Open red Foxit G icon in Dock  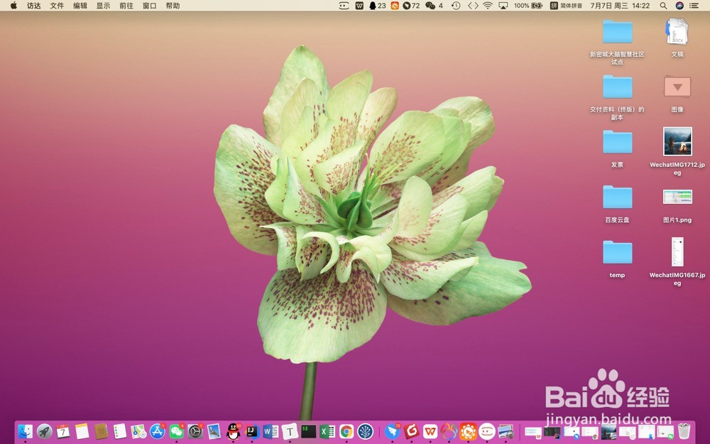pos(411,431)
